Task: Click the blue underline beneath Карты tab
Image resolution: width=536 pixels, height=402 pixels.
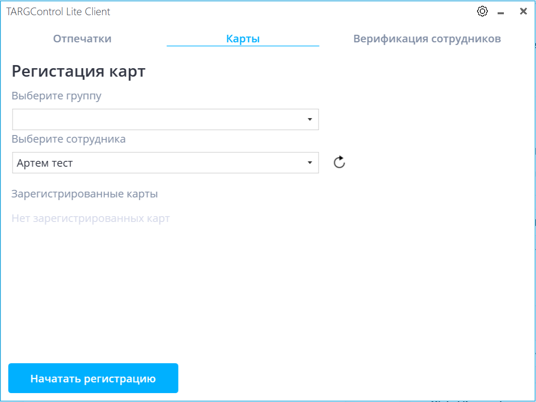Action: [x=243, y=46]
